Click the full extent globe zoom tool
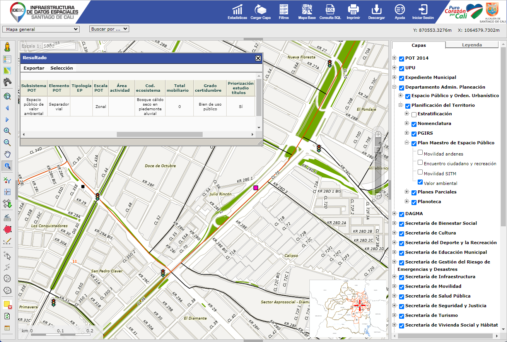This screenshot has height=342, width=507. [7, 97]
